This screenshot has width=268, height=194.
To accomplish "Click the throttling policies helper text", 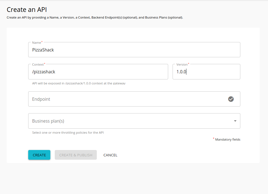I will [x=68, y=133].
